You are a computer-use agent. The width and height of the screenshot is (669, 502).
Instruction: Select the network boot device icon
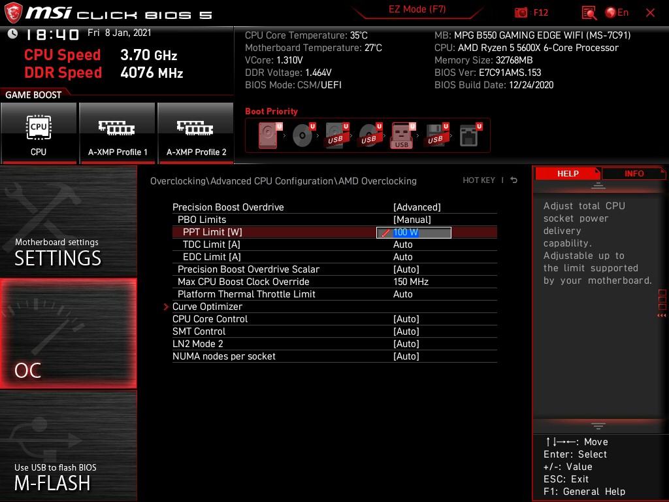[470, 135]
